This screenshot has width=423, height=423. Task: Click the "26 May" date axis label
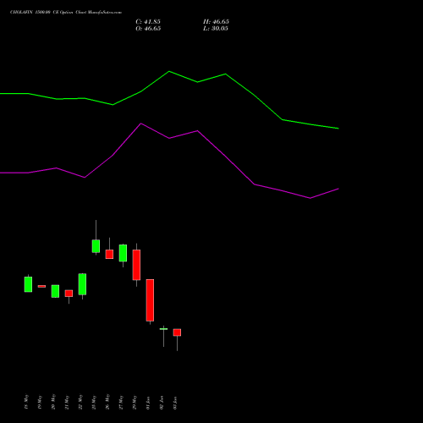click(107, 402)
